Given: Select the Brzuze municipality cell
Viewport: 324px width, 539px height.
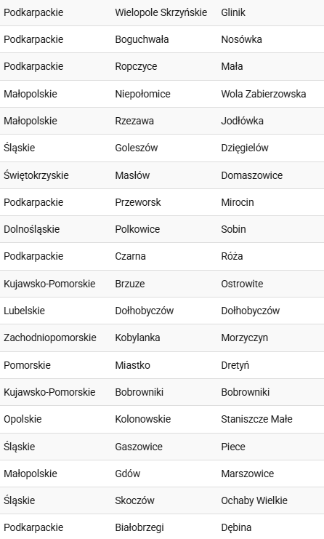Looking at the screenshot, I should pos(130,284).
